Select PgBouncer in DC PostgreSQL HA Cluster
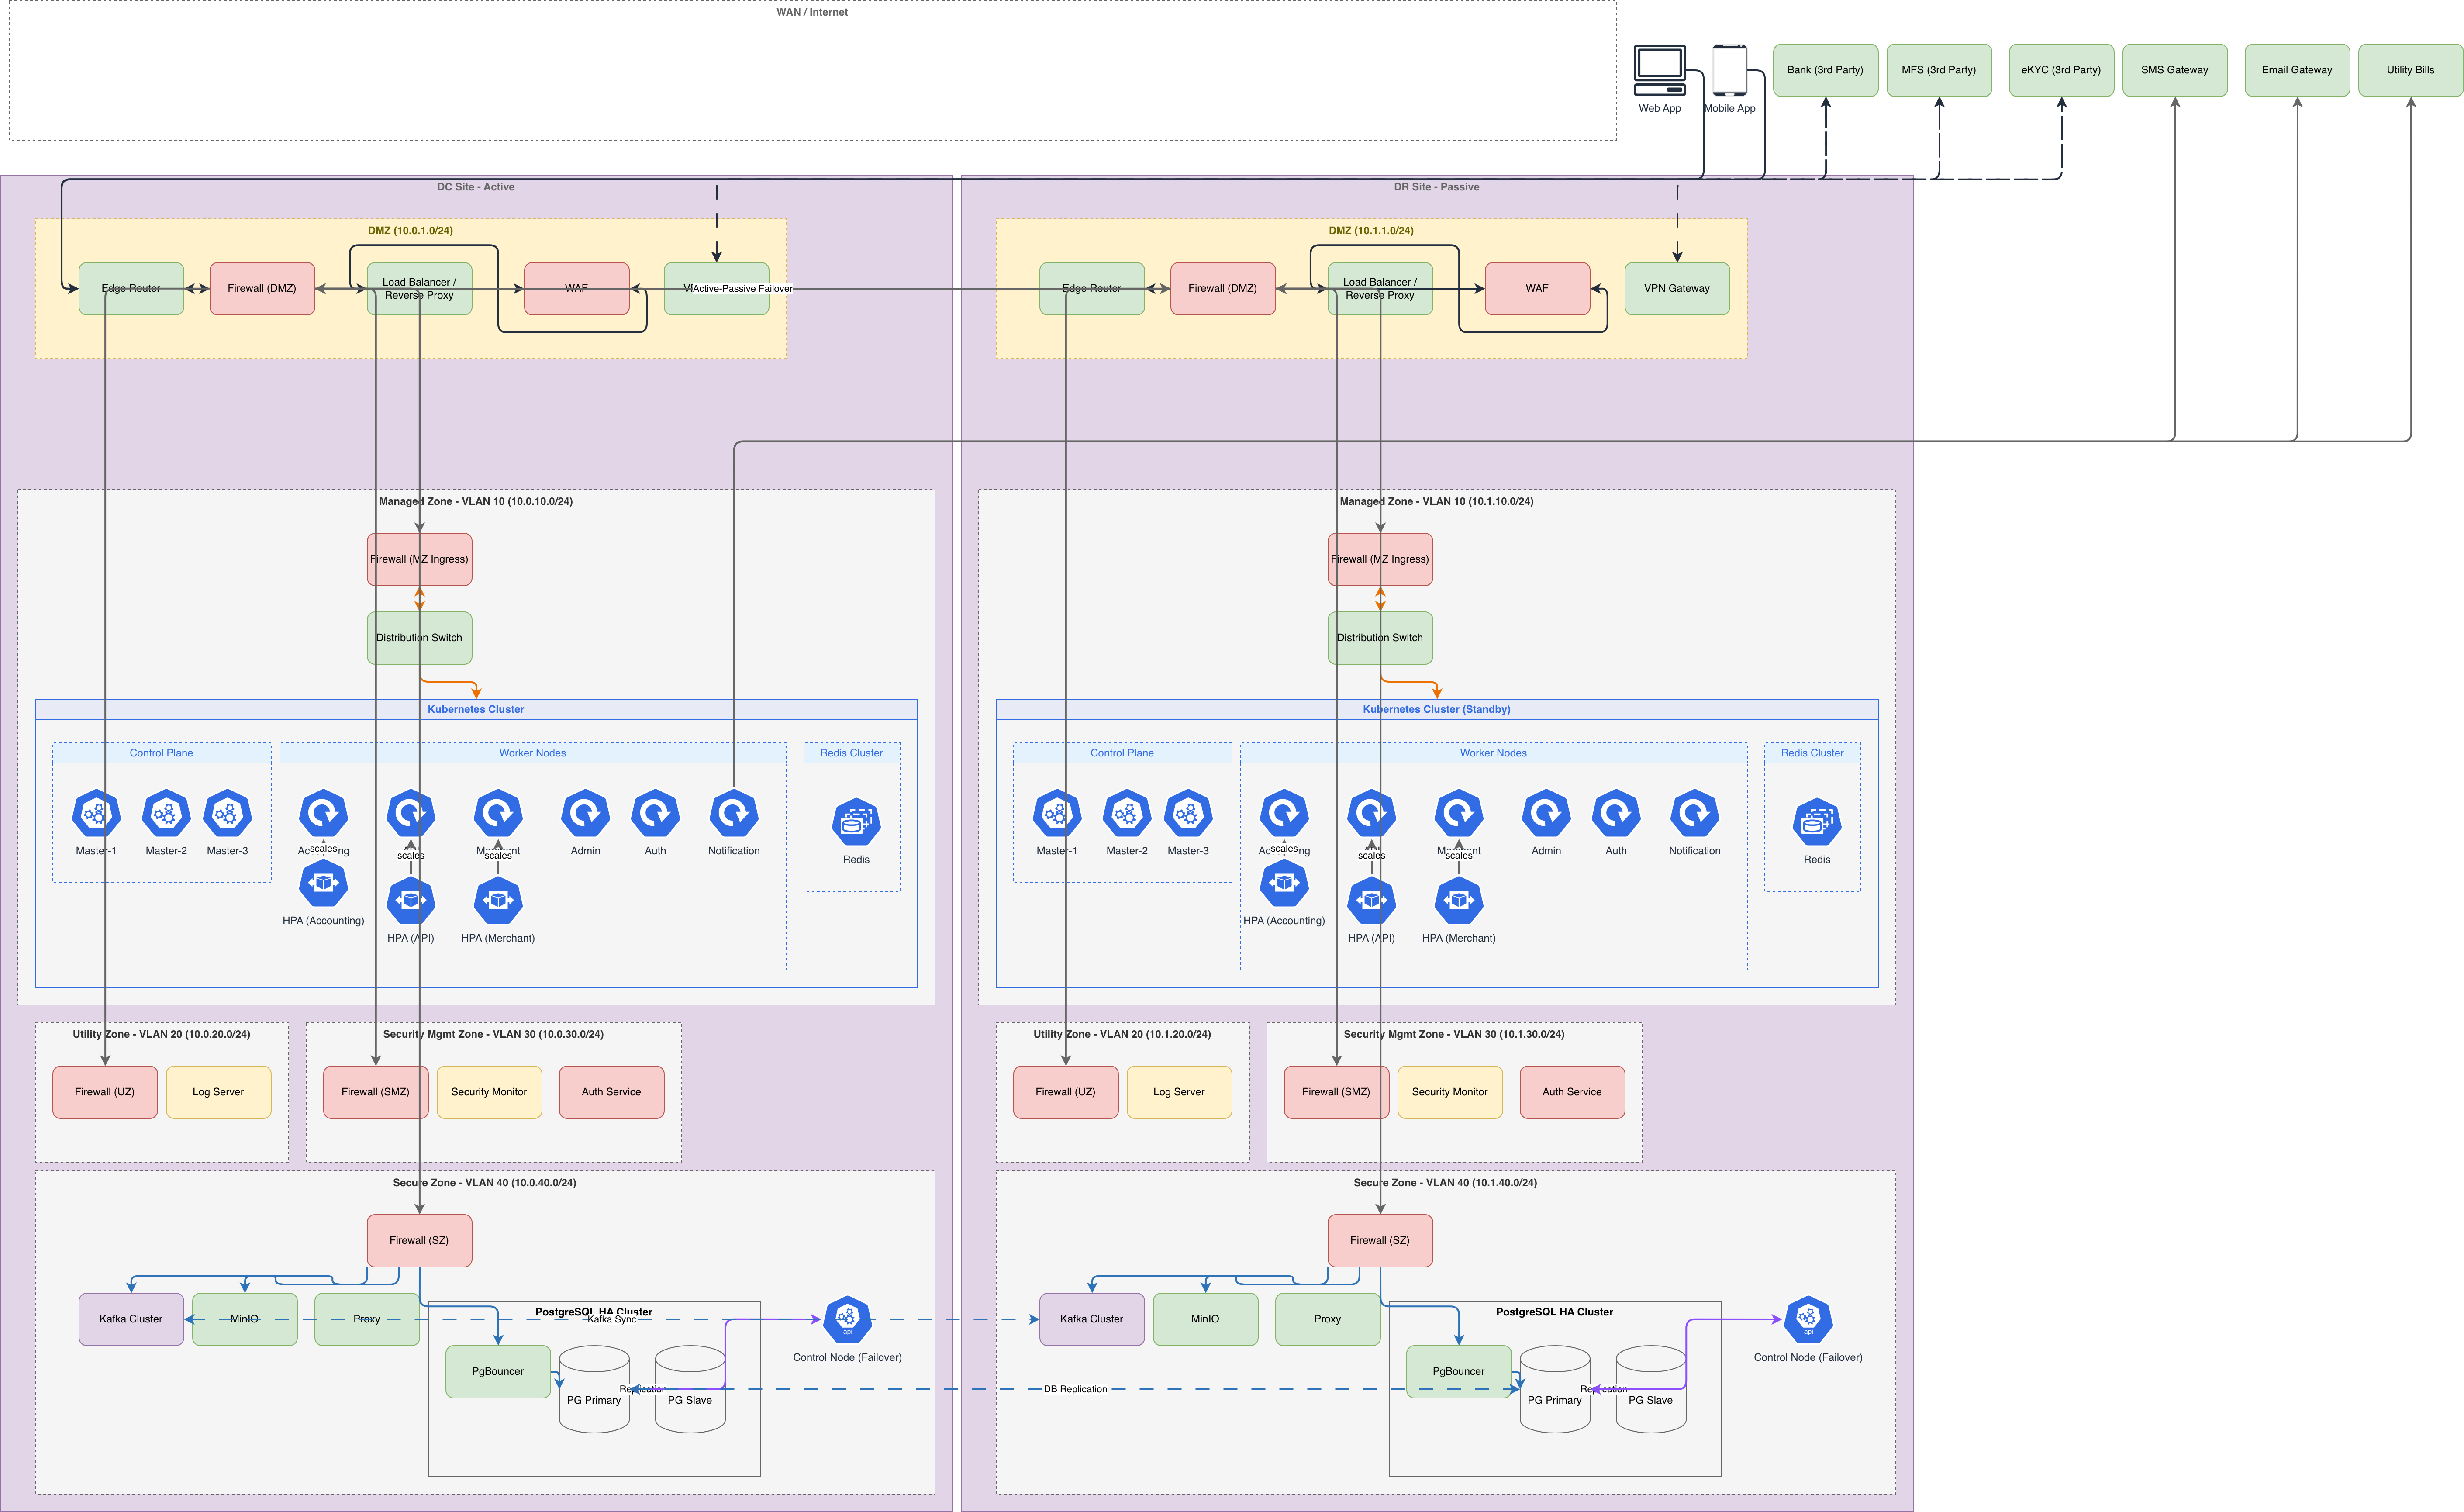 (x=498, y=1372)
